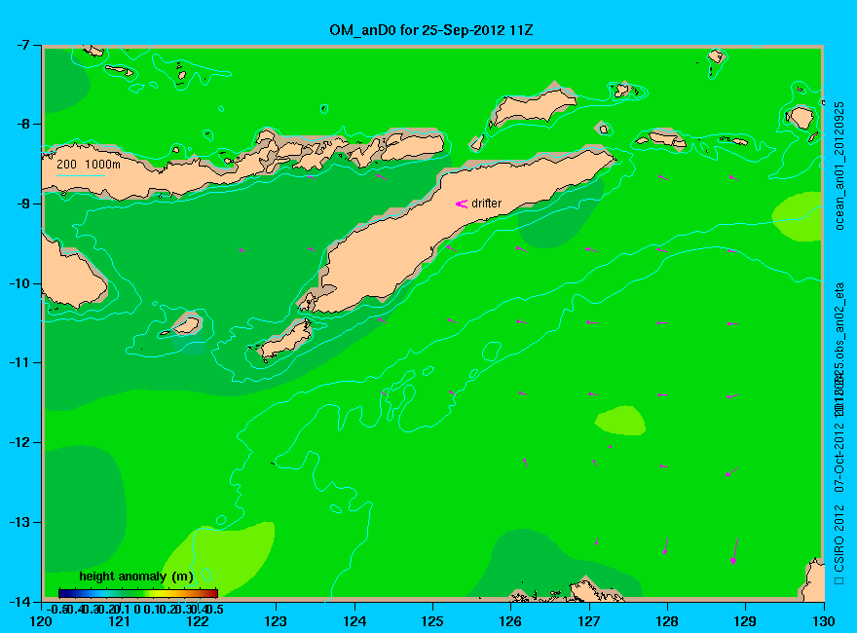Click x-axis longitude label 125
Screen dimensions: 857x633
[432, 621]
